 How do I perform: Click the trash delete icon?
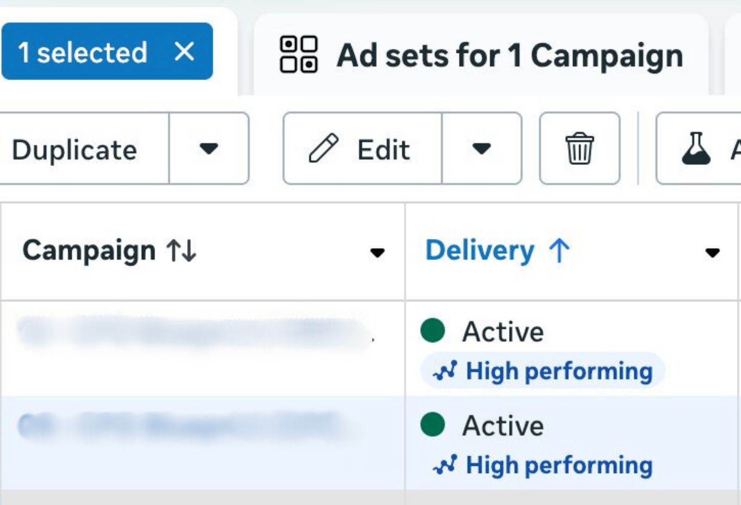(x=579, y=148)
